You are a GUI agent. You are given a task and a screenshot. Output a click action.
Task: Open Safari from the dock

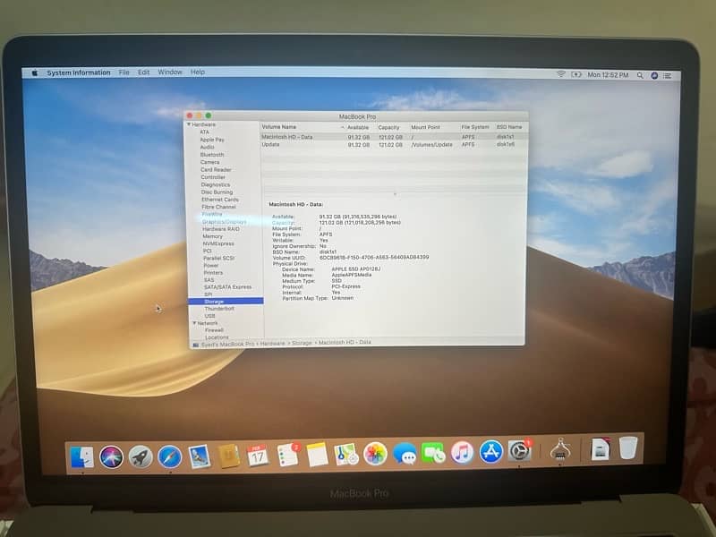(170, 456)
